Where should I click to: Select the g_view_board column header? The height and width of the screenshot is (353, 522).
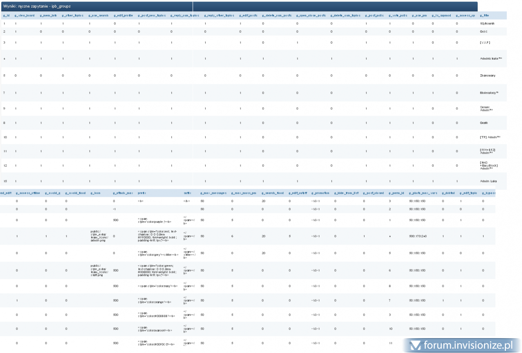(24, 16)
